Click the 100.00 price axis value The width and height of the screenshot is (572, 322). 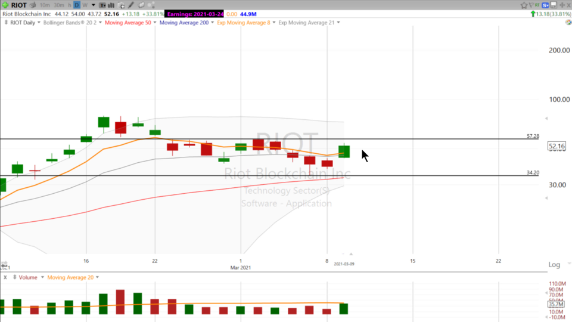pyautogui.click(x=559, y=100)
